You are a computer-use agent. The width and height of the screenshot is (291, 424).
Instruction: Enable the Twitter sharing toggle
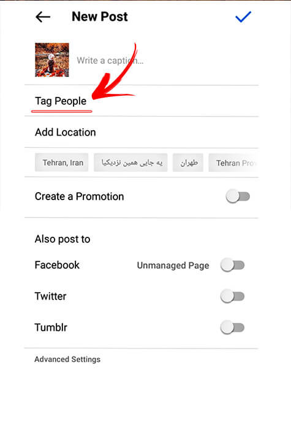232,296
